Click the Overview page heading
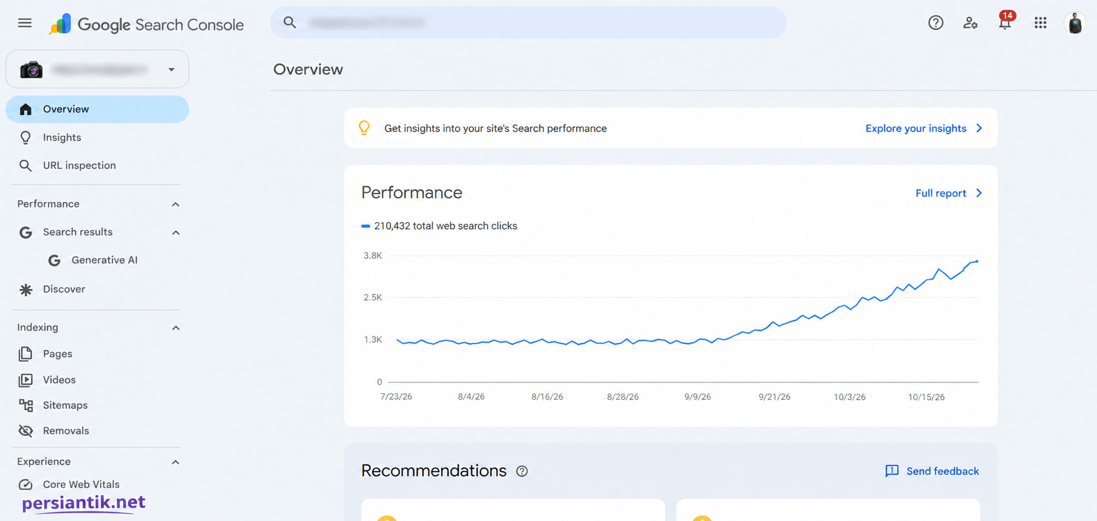The width and height of the screenshot is (1097, 521). (308, 69)
